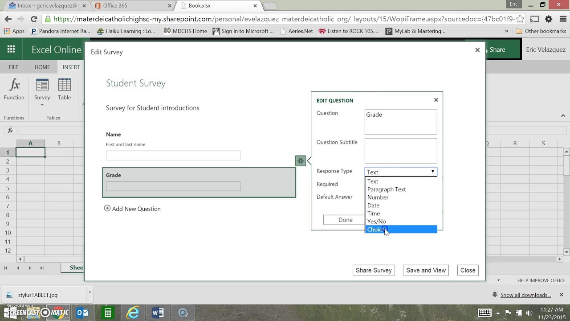This screenshot has width=570, height=321.
Task: Open MyLab & Mastering bookmark
Action: click(x=416, y=31)
